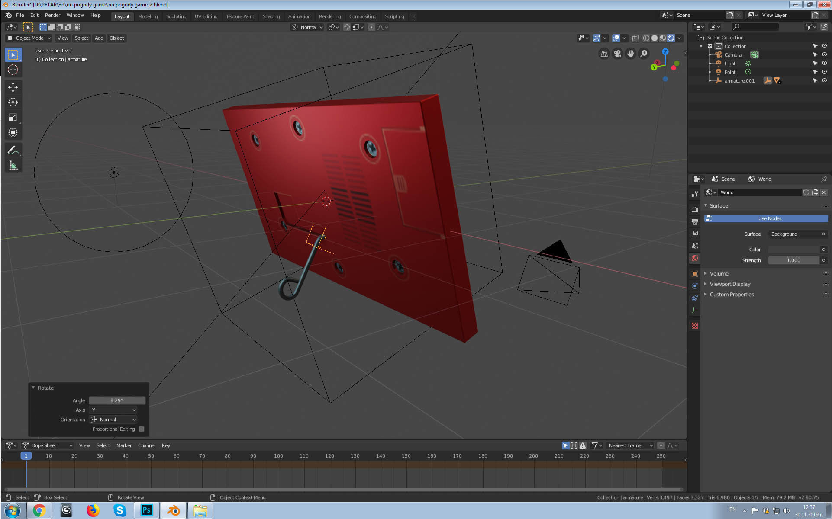Open the Output properties tab
The width and height of the screenshot is (832, 519).
695,221
